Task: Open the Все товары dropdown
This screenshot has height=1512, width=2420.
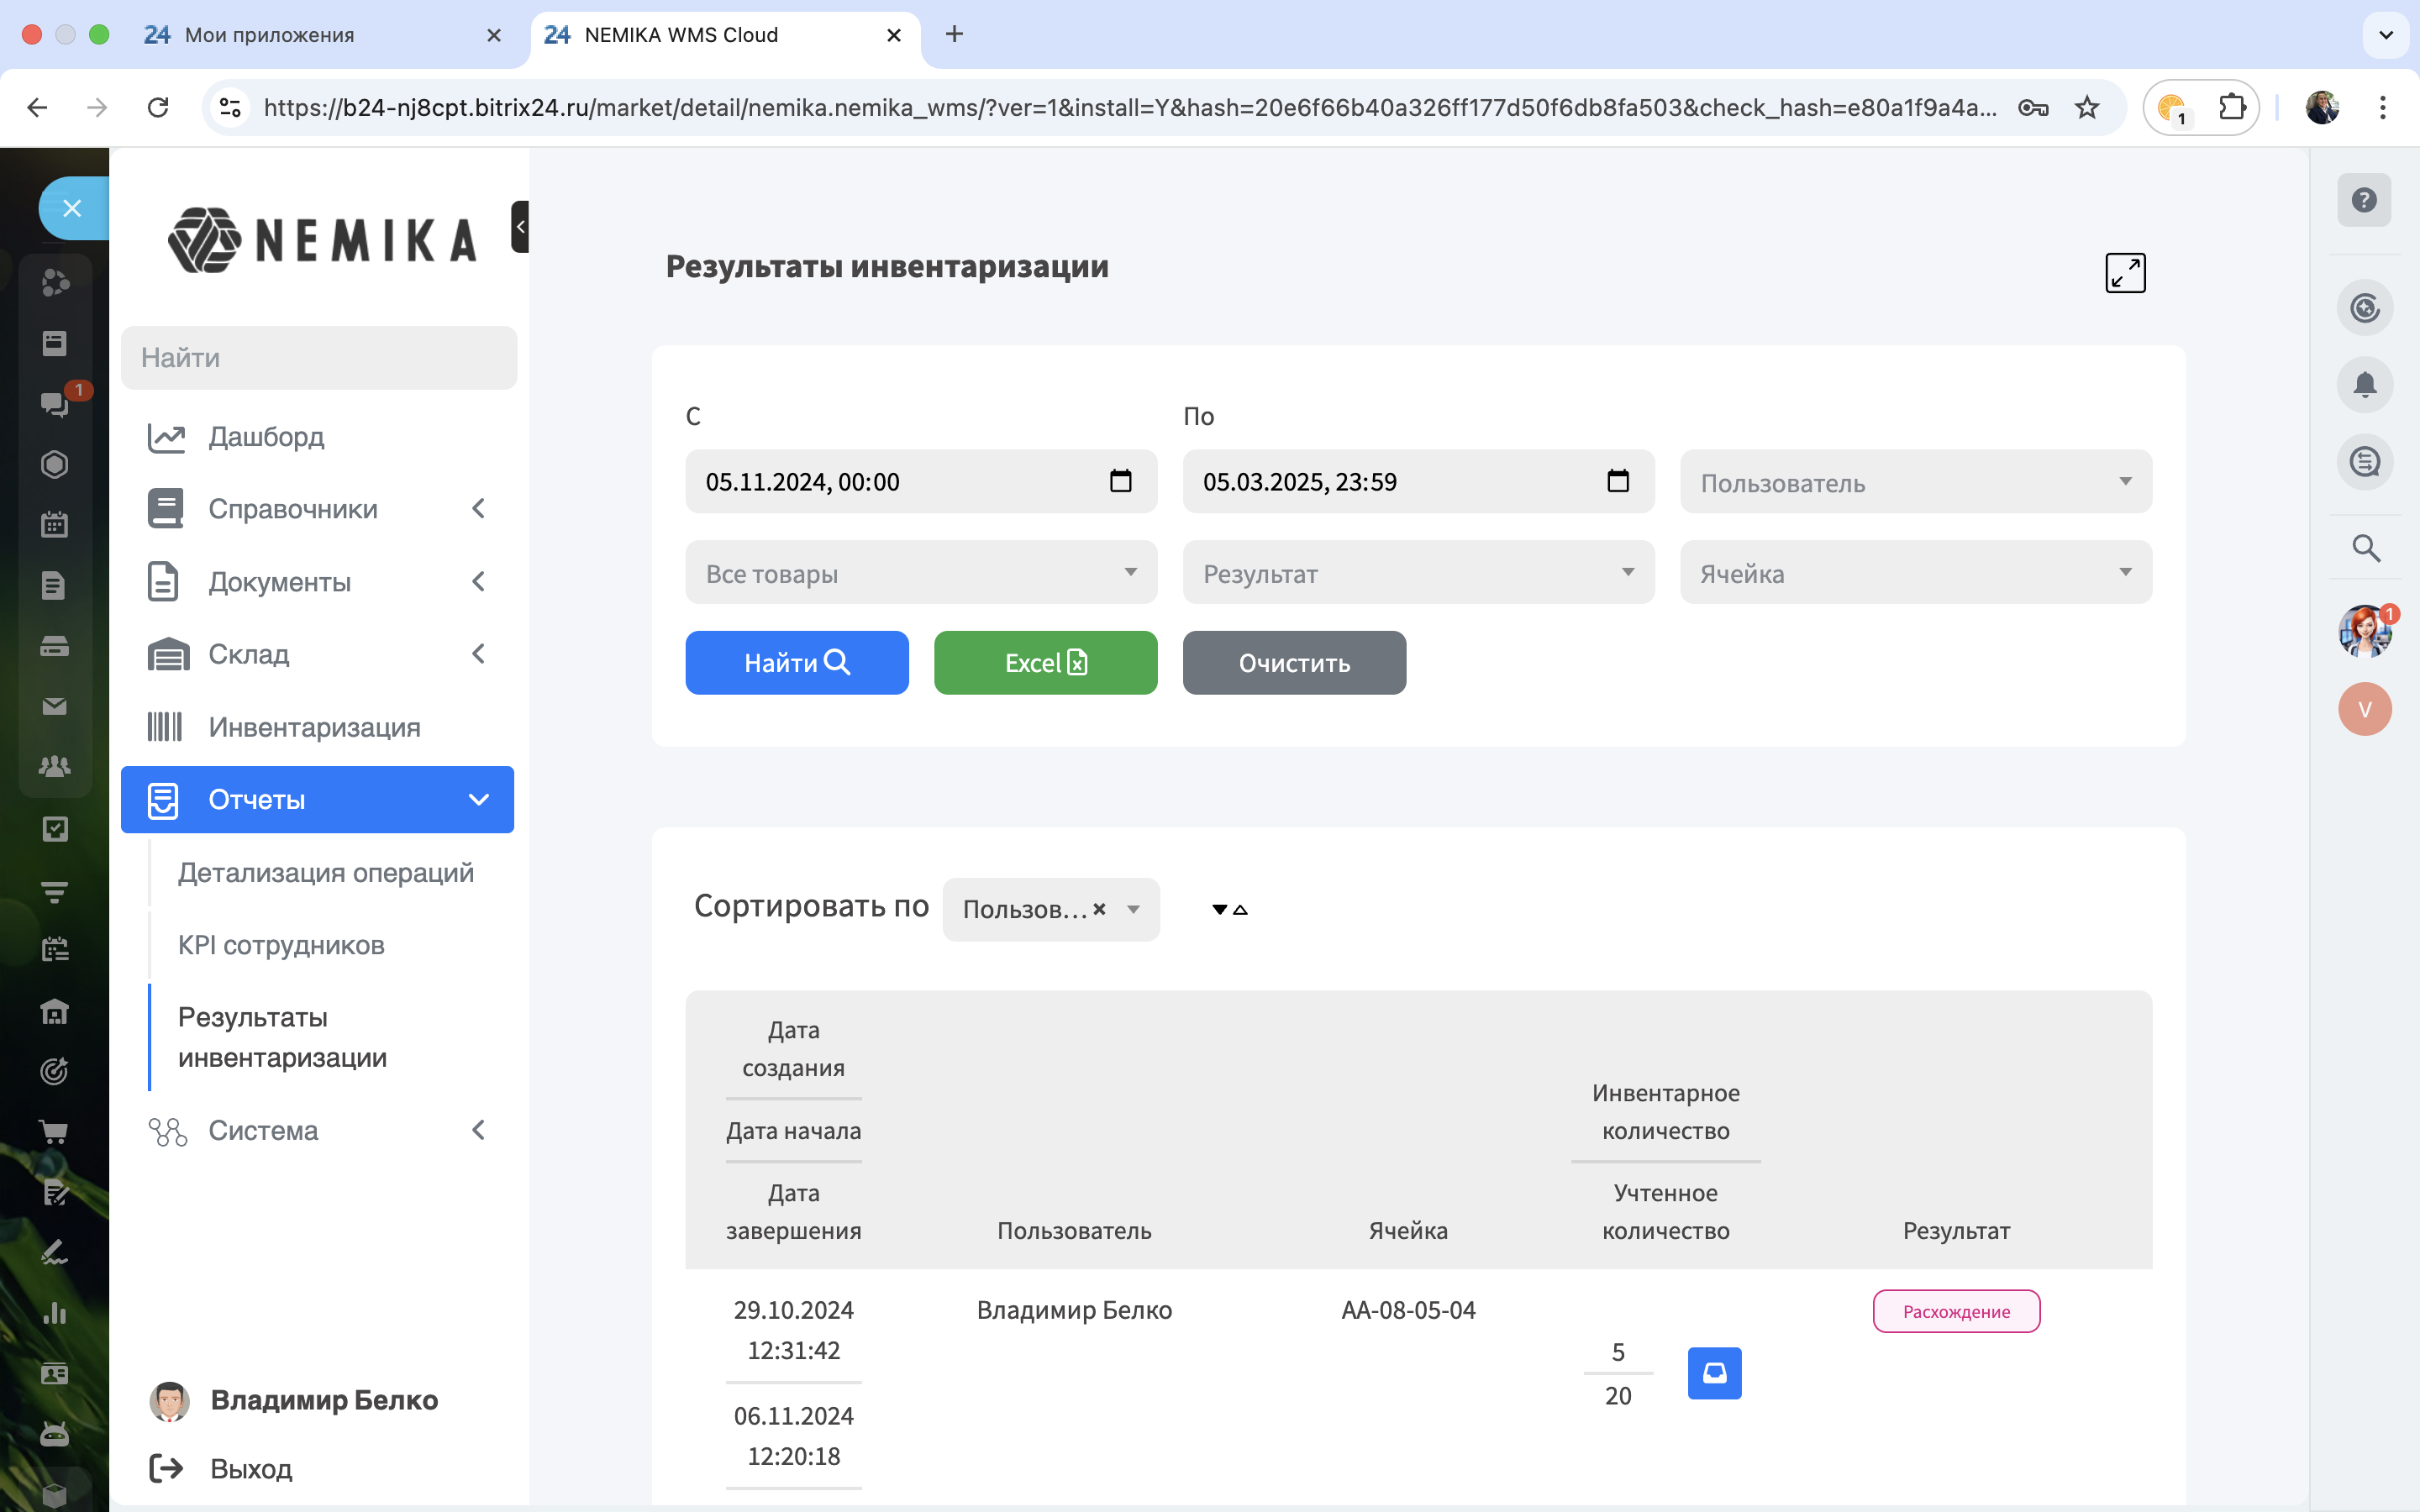Action: (920, 573)
